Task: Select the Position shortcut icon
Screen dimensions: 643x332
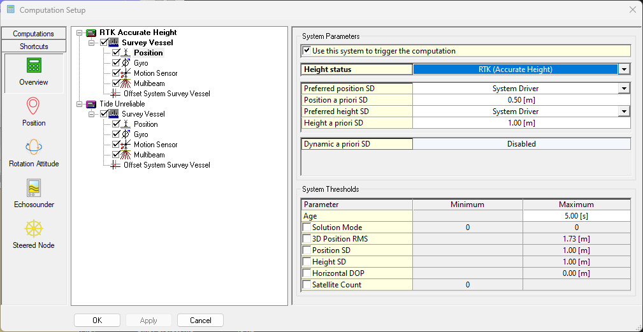Action: pos(34,106)
